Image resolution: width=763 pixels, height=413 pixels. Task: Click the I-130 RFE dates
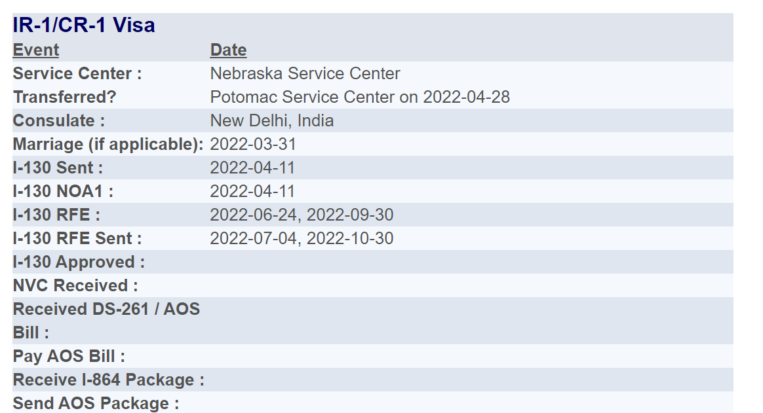[302, 215]
